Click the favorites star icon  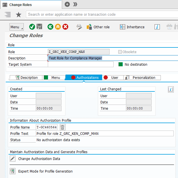point(18,15)
